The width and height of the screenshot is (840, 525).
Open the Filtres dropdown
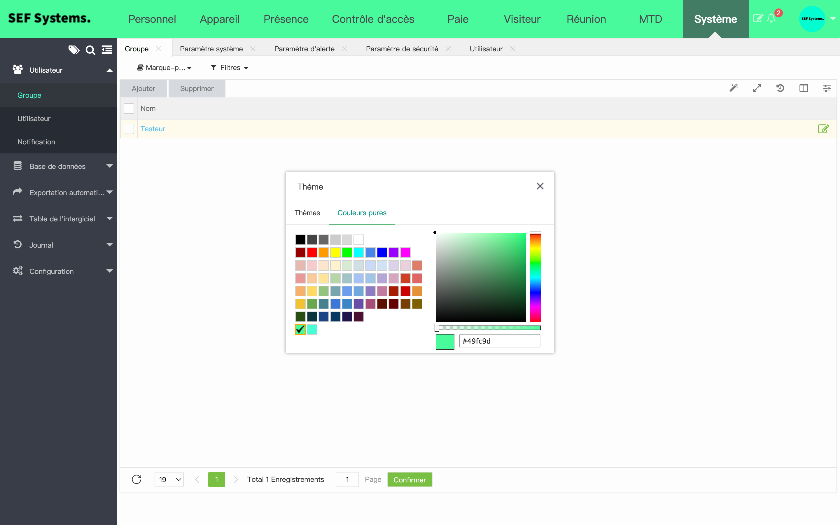coord(230,68)
